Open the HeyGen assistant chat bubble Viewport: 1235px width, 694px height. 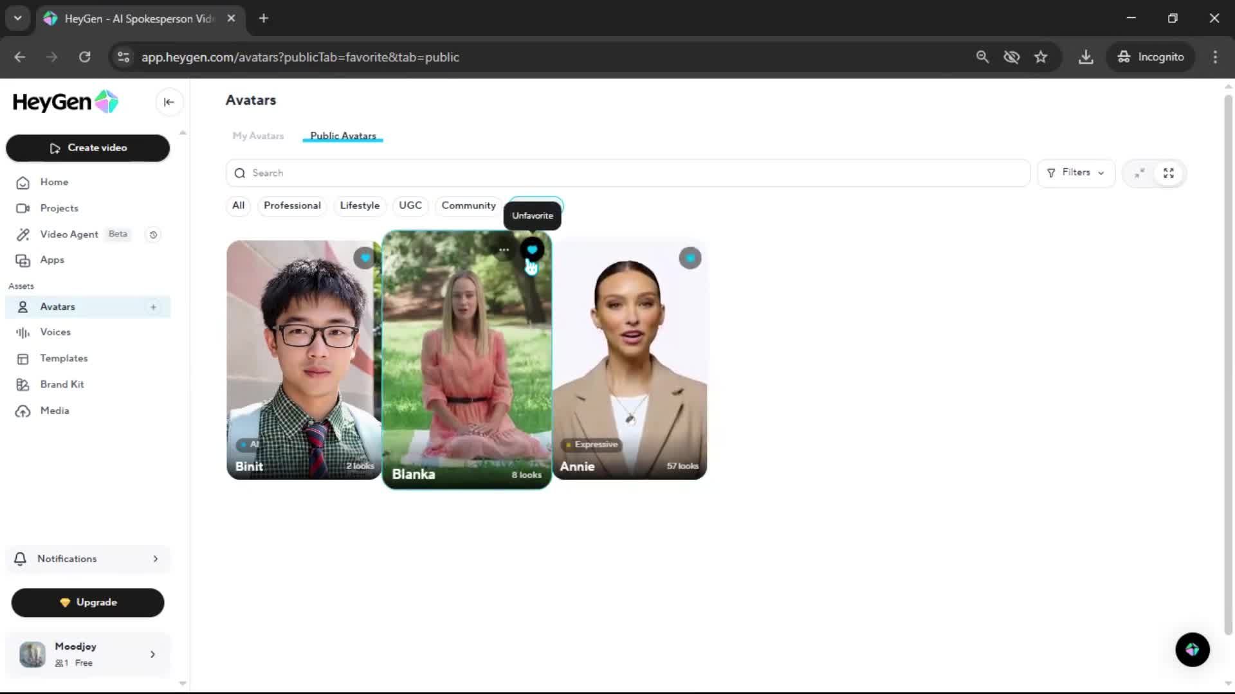pos(1192,650)
